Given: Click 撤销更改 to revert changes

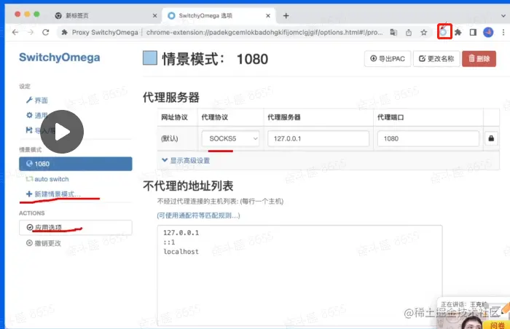Looking at the screenshot, I should 44,243.
